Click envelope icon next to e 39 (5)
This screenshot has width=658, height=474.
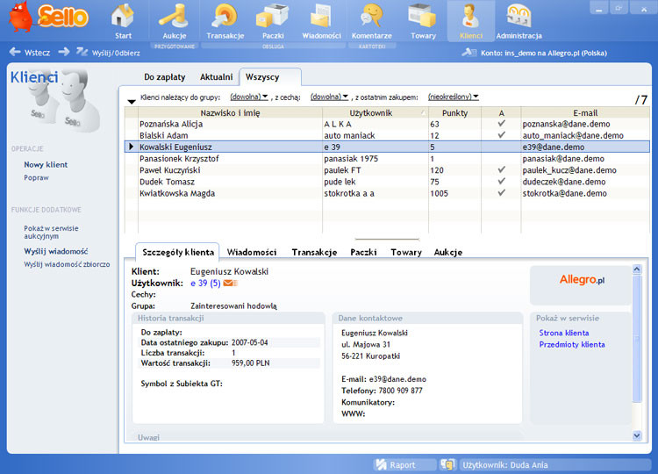(231, 283)
